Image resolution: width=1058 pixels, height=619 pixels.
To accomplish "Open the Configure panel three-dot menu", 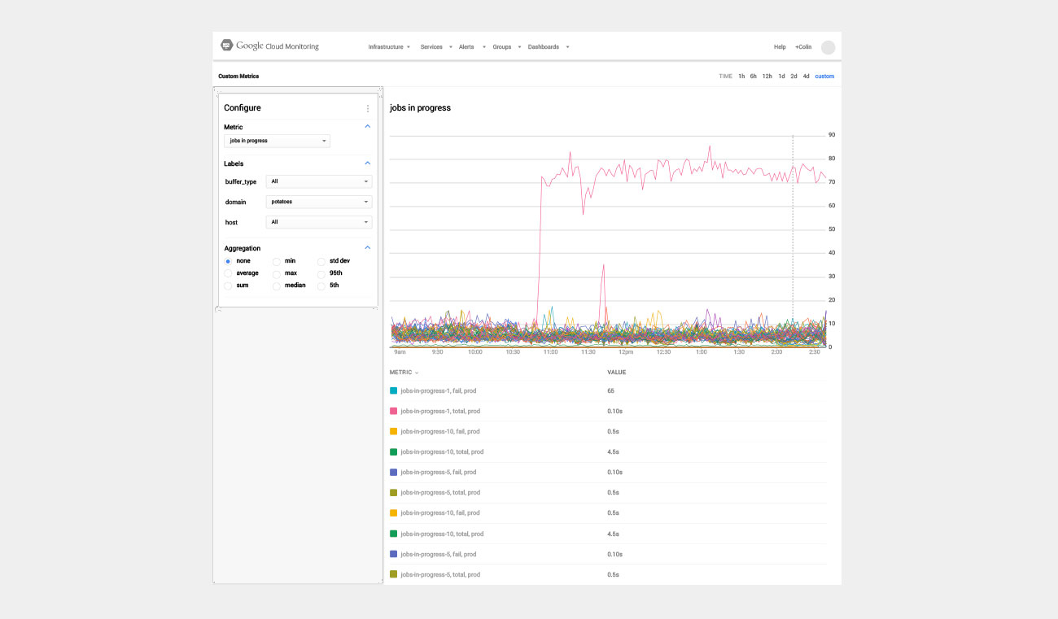I will pyautogui.click(x=367, y=108).
